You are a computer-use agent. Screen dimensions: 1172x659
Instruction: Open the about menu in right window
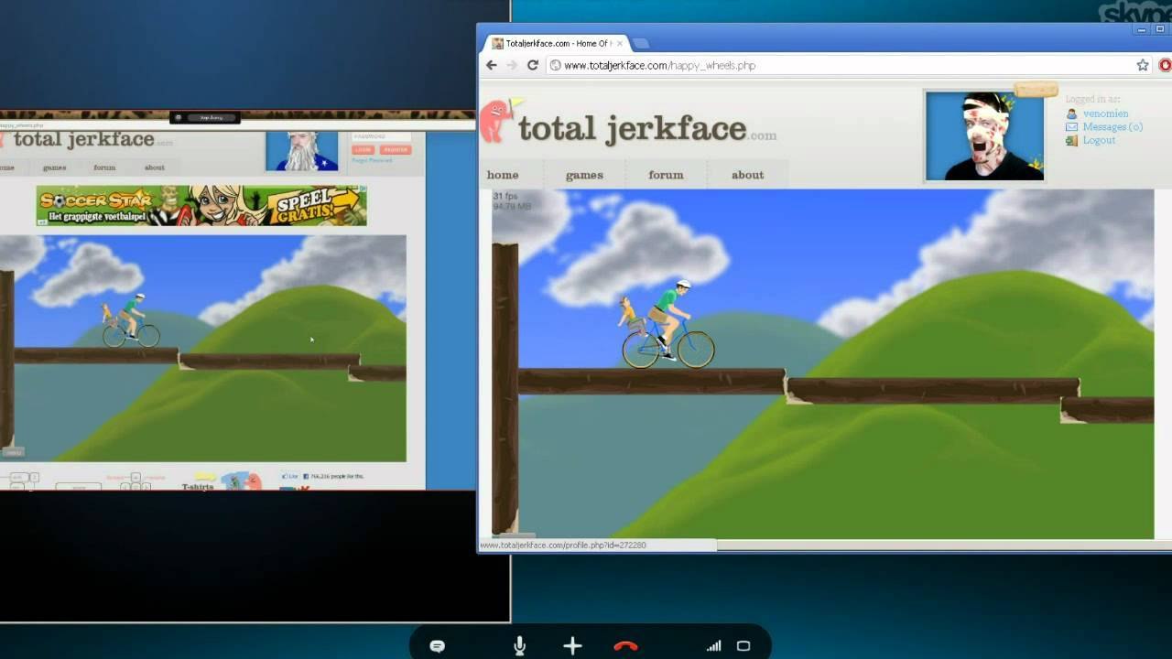click(747, 175)
